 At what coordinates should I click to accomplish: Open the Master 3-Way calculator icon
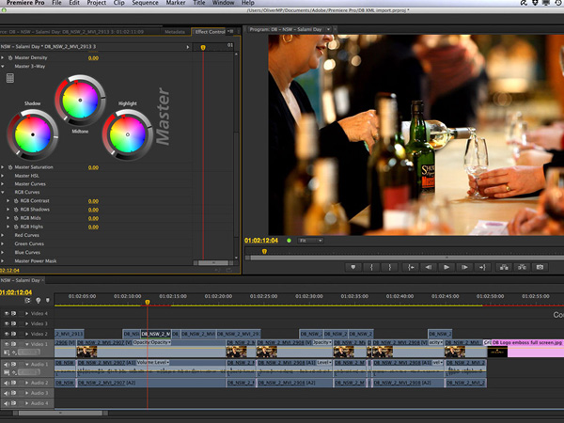pos(10,78)
